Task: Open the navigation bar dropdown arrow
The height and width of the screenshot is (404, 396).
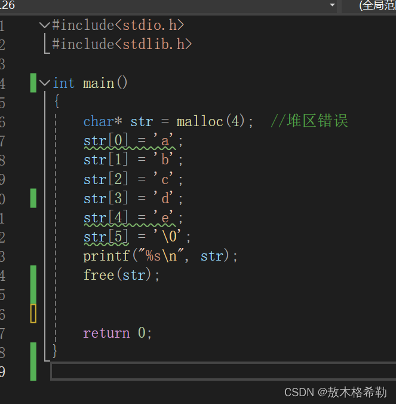Action: 333,5
